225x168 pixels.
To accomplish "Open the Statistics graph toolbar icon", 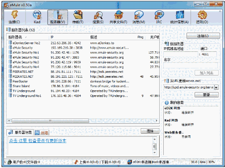I will point(179,15).
